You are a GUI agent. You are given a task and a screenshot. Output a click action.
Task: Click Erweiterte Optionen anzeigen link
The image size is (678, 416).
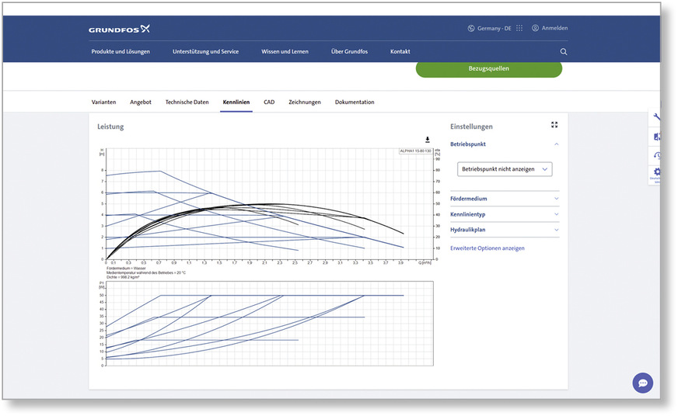(x=488, y=248)
